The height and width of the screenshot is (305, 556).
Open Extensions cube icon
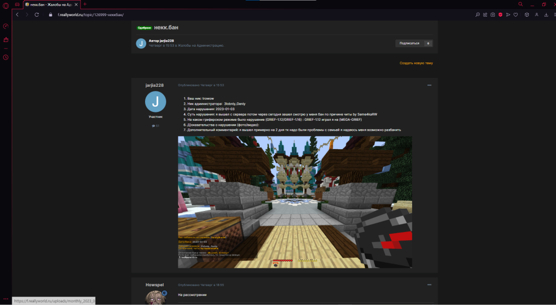tap(527, 14)
